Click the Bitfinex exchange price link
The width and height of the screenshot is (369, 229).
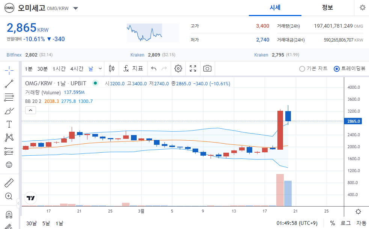click(x=29, y=55)
